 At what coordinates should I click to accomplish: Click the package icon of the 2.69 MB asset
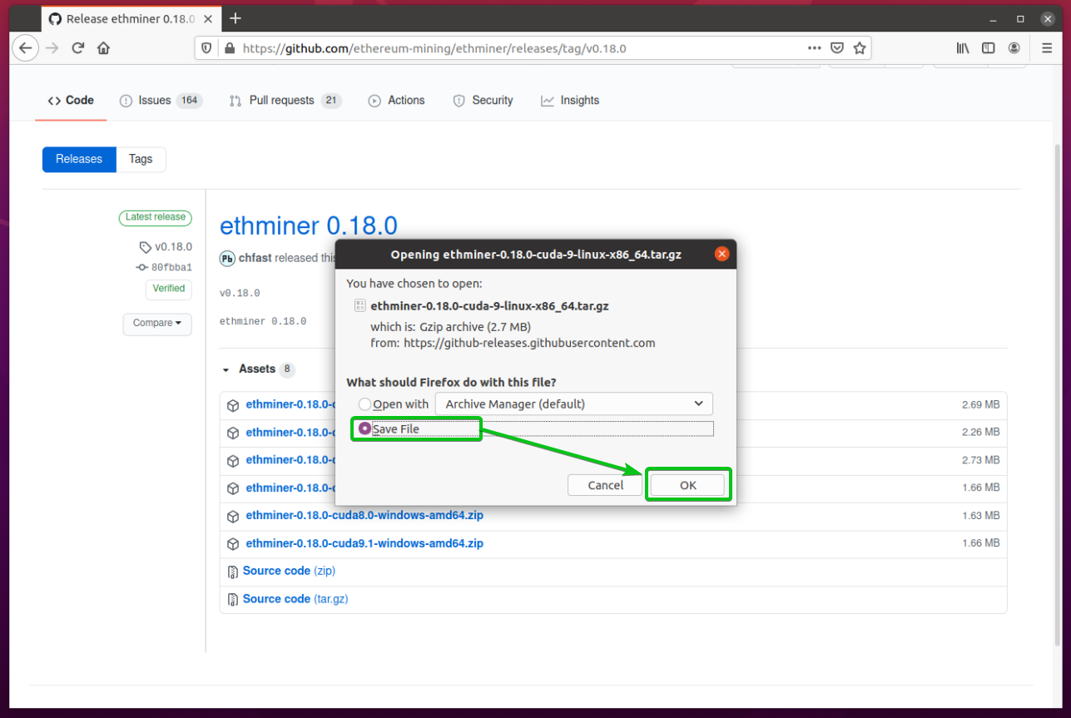point(233,405)
